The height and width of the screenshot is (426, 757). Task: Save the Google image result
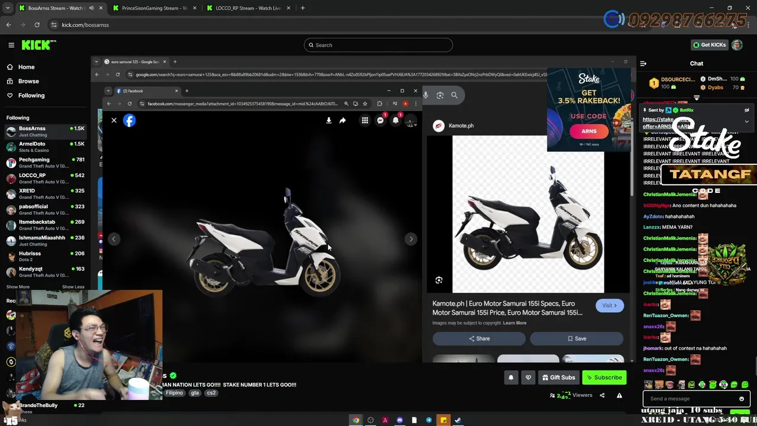point(577,339)
